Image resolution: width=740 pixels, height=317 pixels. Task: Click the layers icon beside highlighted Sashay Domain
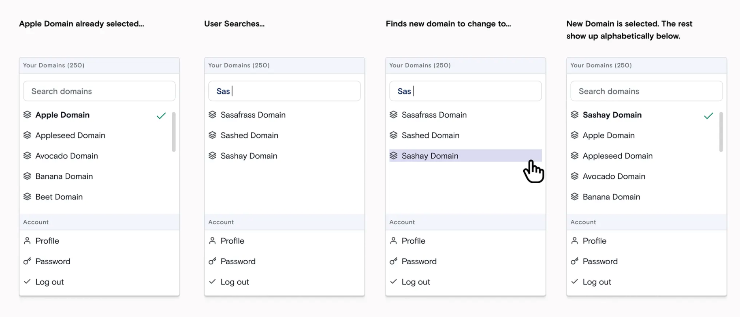[x=393, y=156]
